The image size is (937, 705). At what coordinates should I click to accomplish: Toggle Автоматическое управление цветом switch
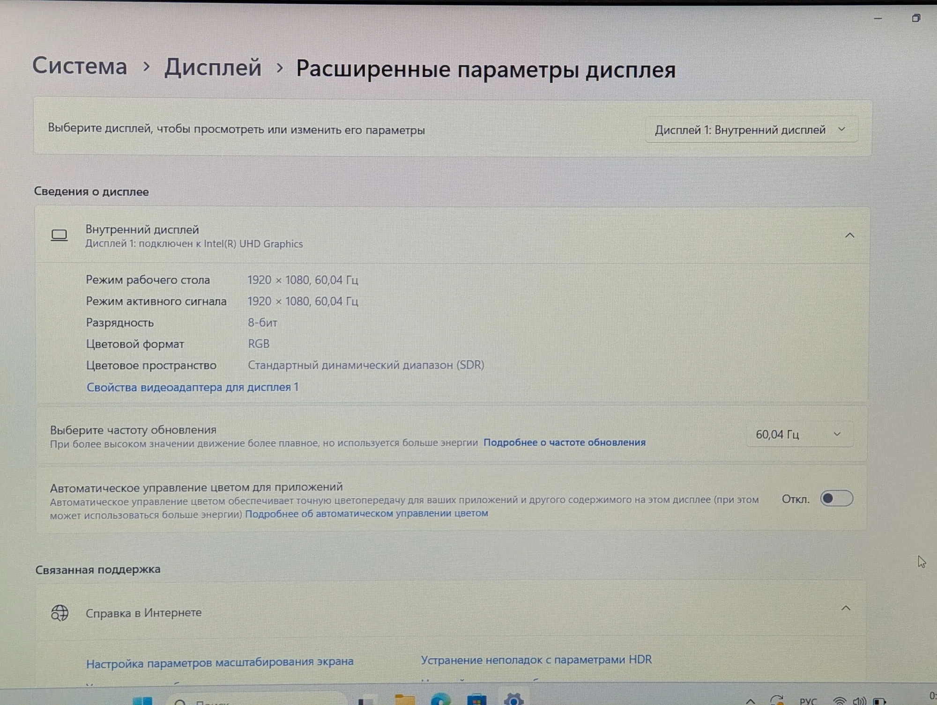tap(836, 499)
